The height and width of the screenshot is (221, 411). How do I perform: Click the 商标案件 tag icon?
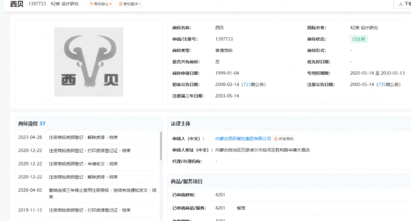(121, 4)
